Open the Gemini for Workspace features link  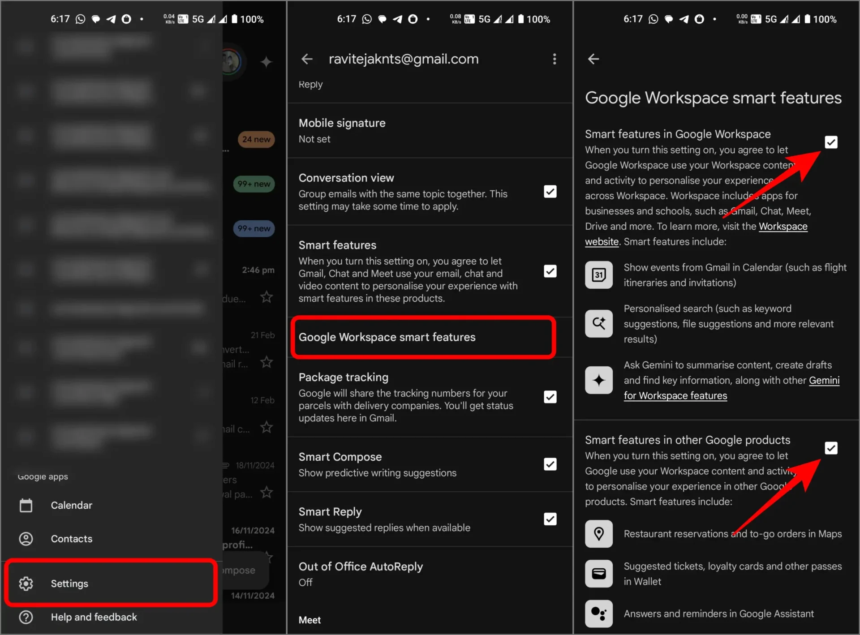pyautogui.click(x=675, y=395)
